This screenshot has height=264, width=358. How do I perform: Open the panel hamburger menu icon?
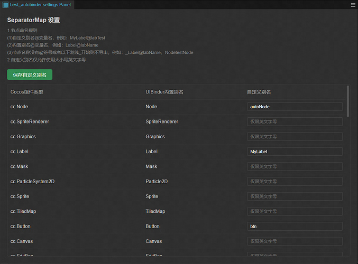tap(353, 4)
